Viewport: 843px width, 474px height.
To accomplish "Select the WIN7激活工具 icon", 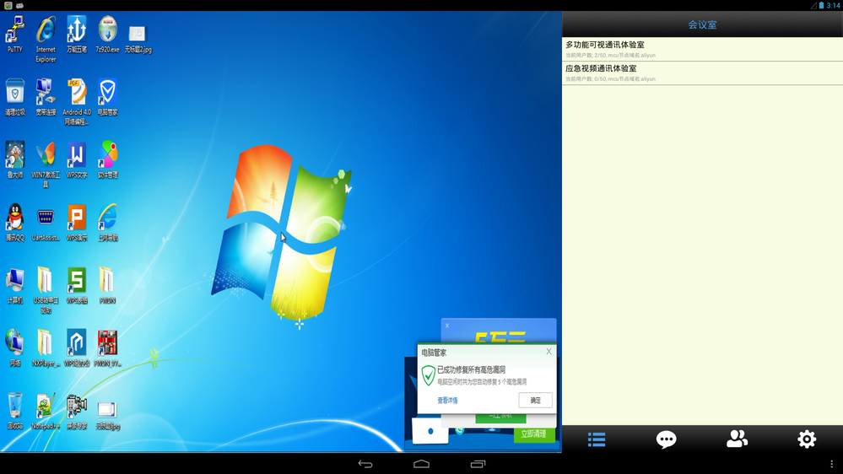I will (46, 164).
